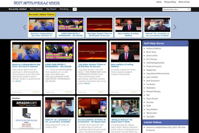The height and width of the screenshot is (133, 199).
Task: Open Latest Videos America's Independence Day link
Action: click(x=166, y=129)
